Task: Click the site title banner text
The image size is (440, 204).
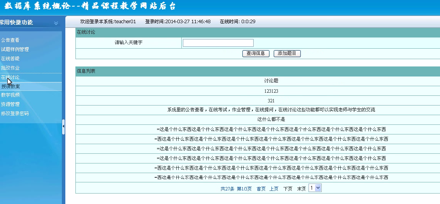Action: 90,7
